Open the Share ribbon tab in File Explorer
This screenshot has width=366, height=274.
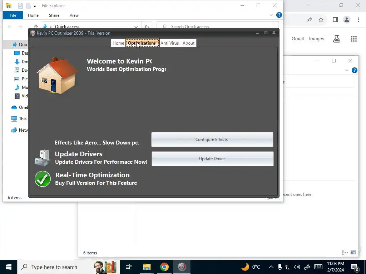(x=54, y=15)
